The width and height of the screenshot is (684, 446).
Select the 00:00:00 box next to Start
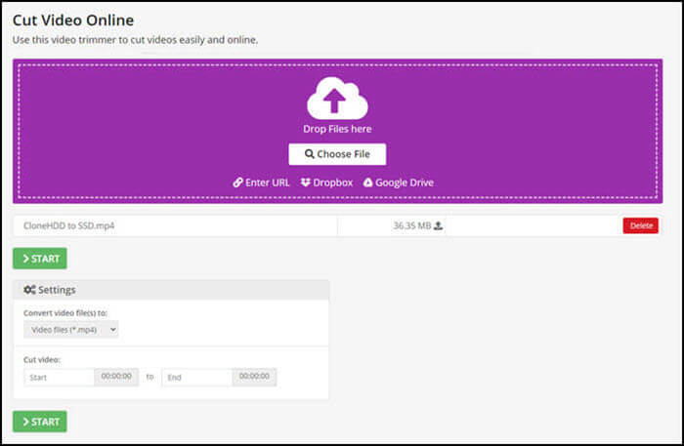click(117, 377)
